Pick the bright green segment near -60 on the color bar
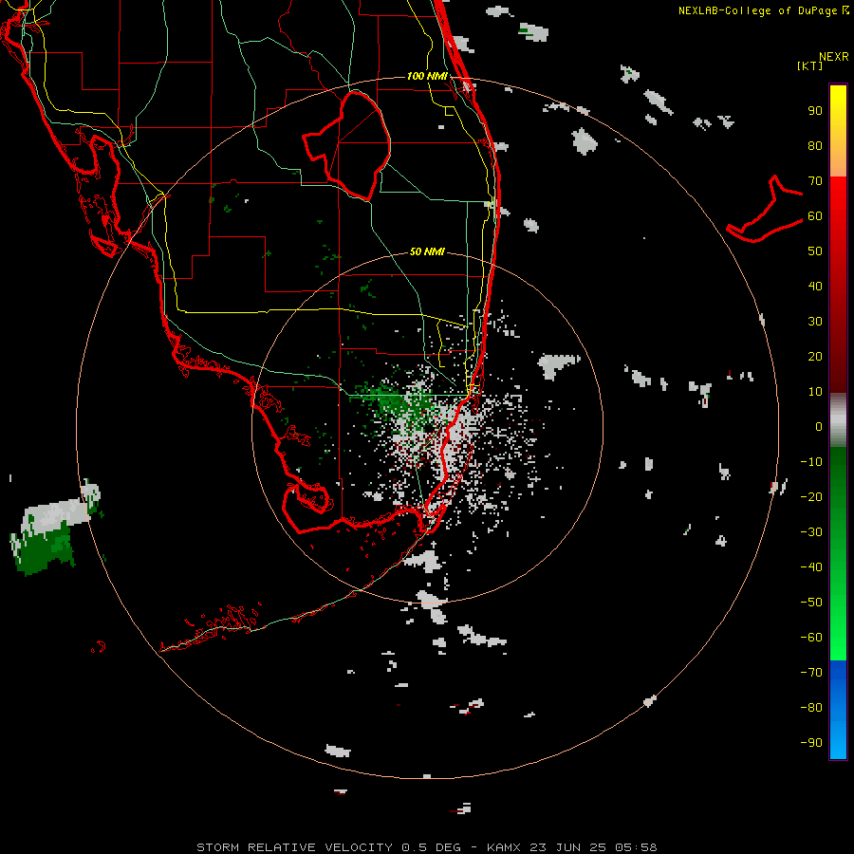Image resolution: width=854 pixels, height=854 pixels. coord(838,635)
